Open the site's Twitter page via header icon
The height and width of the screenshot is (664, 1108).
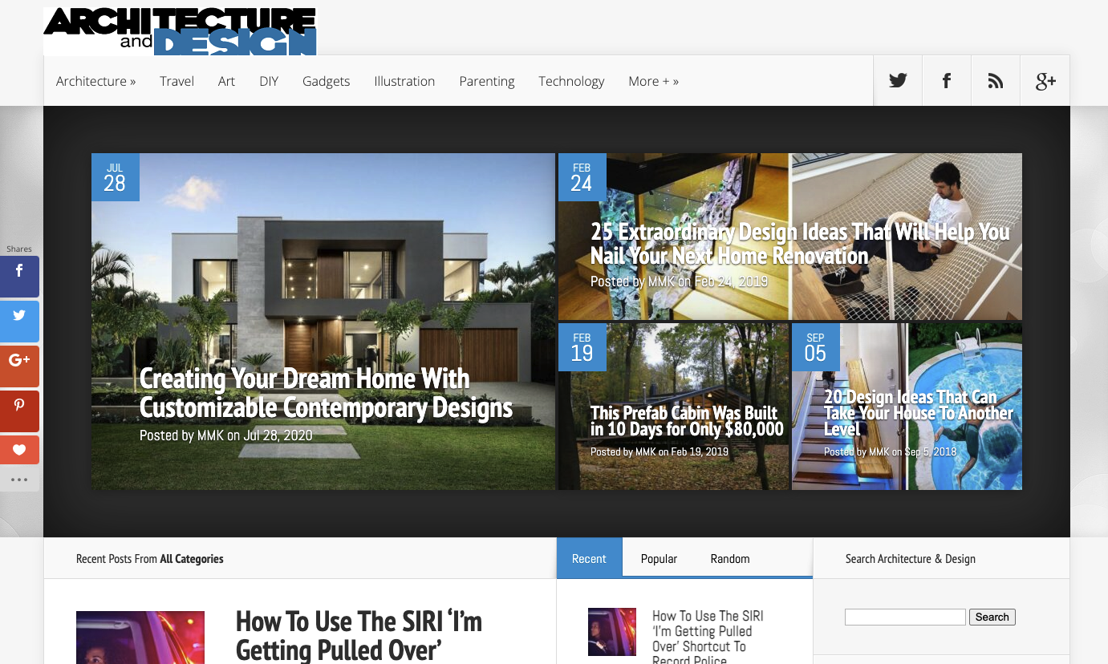[897, 80]
